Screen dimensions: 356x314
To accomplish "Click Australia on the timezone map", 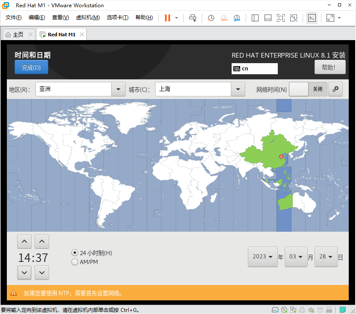I will [x=297, y=201].
